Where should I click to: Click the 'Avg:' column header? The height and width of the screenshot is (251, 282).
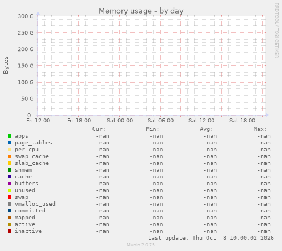206,129
